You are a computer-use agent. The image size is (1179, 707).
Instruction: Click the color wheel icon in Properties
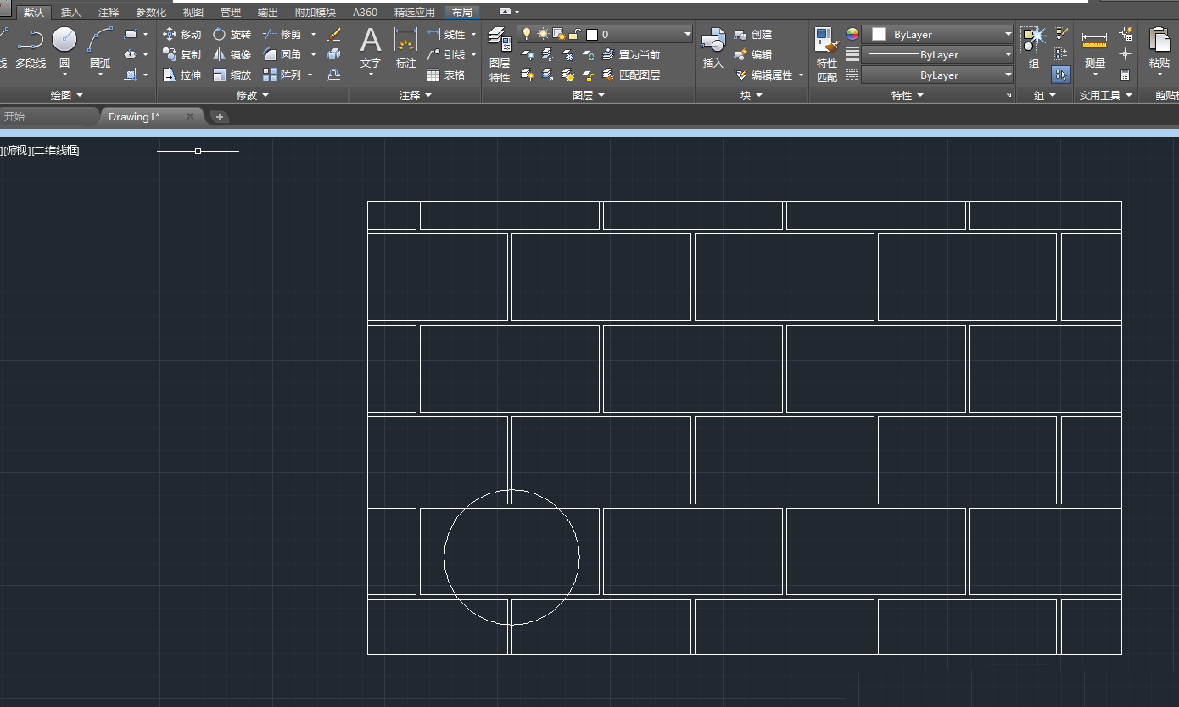852,35
